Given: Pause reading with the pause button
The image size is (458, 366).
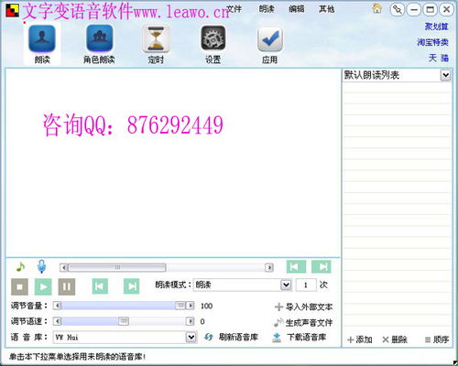Looking at the screenshot, I should pos(67,286).
